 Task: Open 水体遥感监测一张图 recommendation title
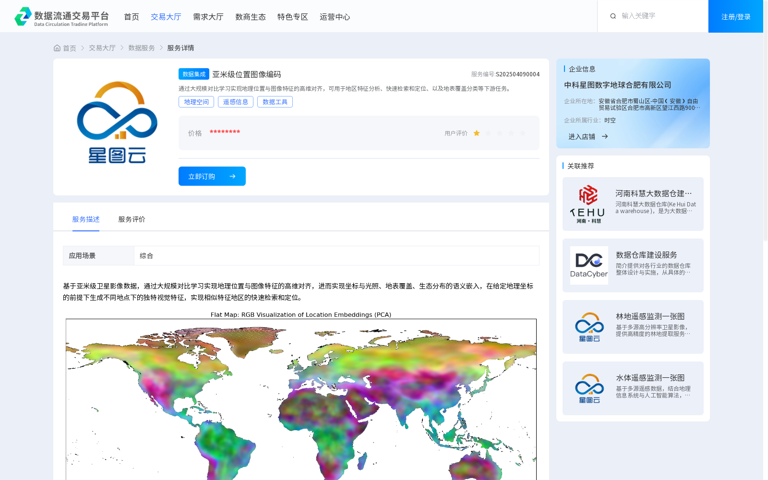point(650,378)
